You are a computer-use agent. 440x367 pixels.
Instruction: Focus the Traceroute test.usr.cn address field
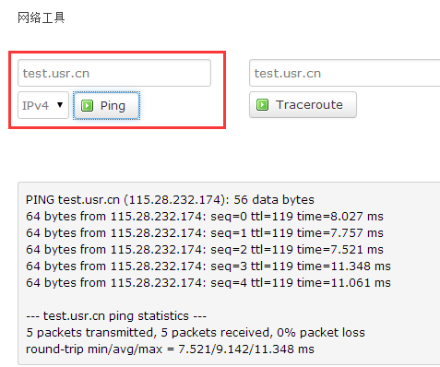click(x=345, y=73)
